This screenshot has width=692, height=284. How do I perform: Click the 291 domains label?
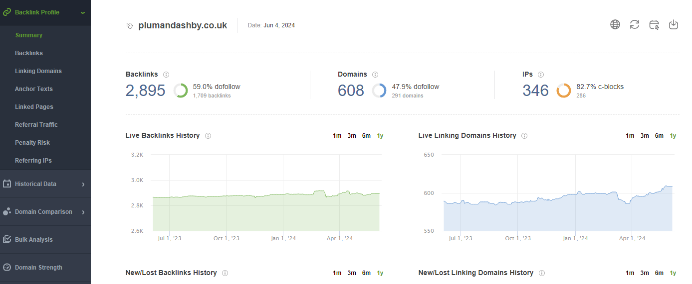coord(408,95)
